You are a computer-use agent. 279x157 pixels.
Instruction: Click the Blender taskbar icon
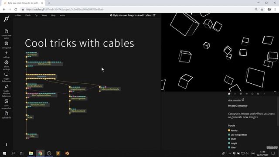click(67, 153)
